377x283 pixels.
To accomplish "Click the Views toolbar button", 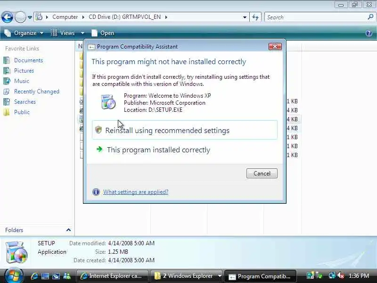I will tap(64, 33).
